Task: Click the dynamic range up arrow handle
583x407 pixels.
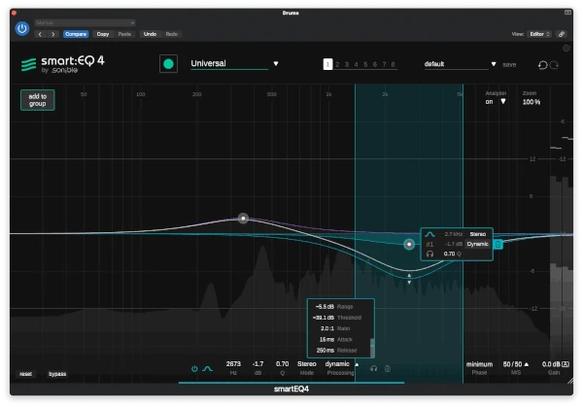Action: [409, 276]
